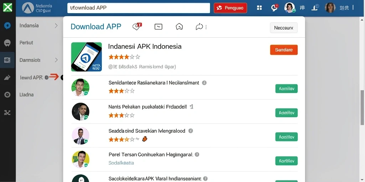The height and width of the screenshot is (182, 365).
Task: Select Lladna in the sidebar menu
Action: [26, 95]
